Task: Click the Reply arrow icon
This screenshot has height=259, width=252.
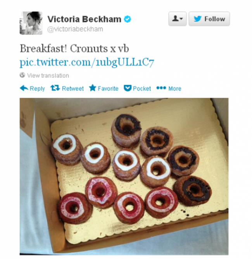Action: pos(24,88)
